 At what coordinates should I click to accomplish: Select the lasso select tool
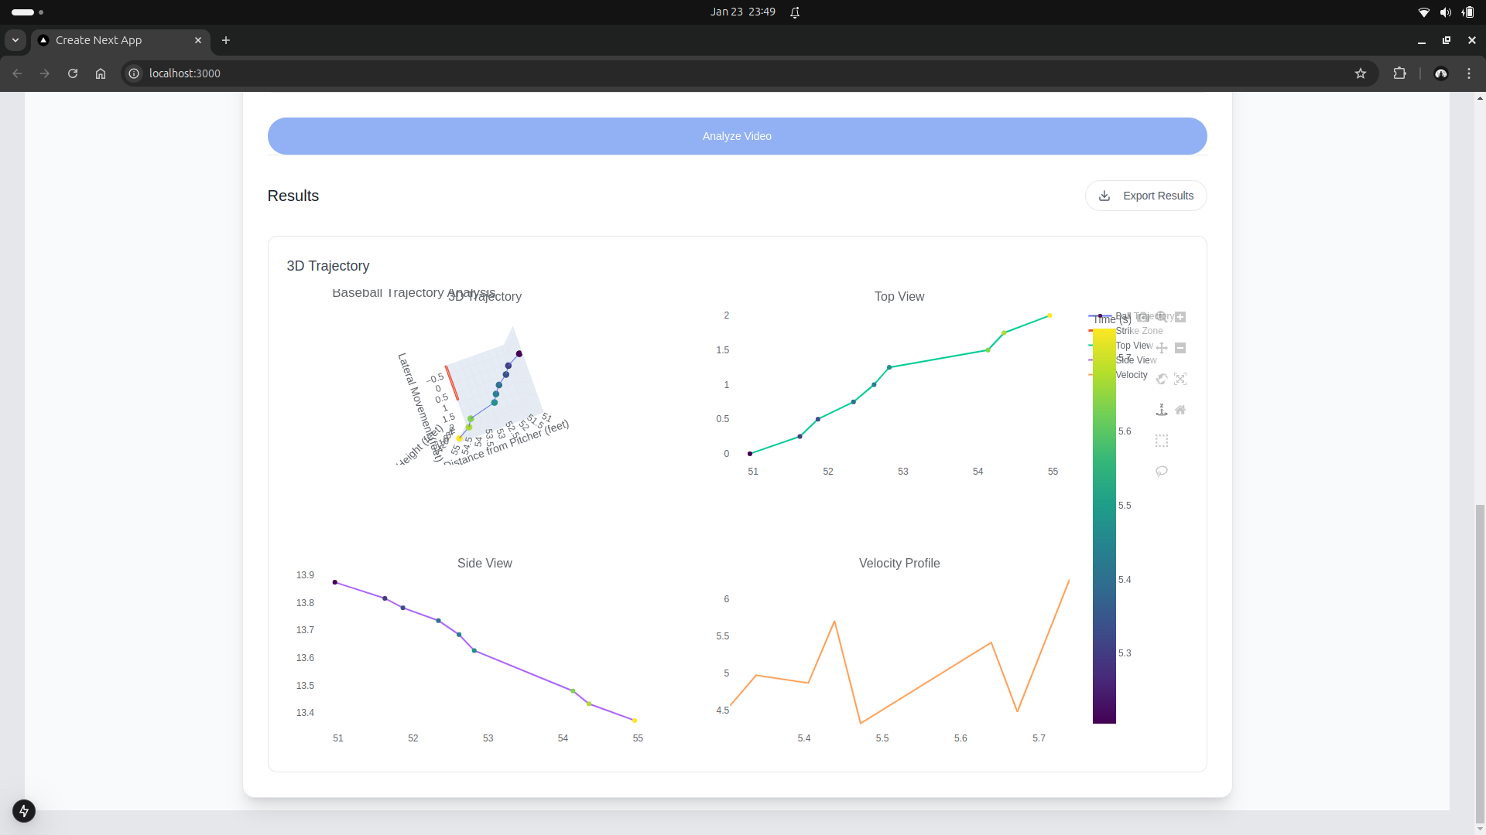click(x=1162, y=472)
